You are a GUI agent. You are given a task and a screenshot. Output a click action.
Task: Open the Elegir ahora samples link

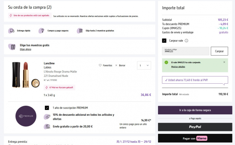click(x=25, y=49)
